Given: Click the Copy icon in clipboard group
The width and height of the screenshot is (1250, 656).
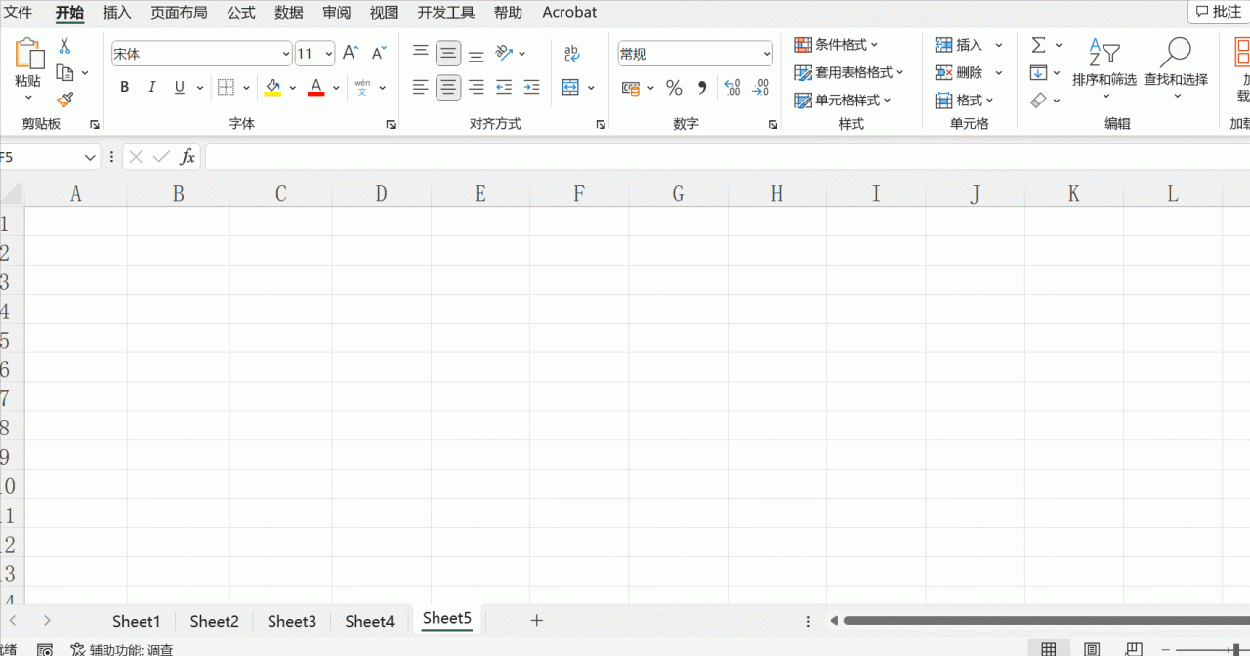Looking at the screenshot, I should [x=64, y=72].
